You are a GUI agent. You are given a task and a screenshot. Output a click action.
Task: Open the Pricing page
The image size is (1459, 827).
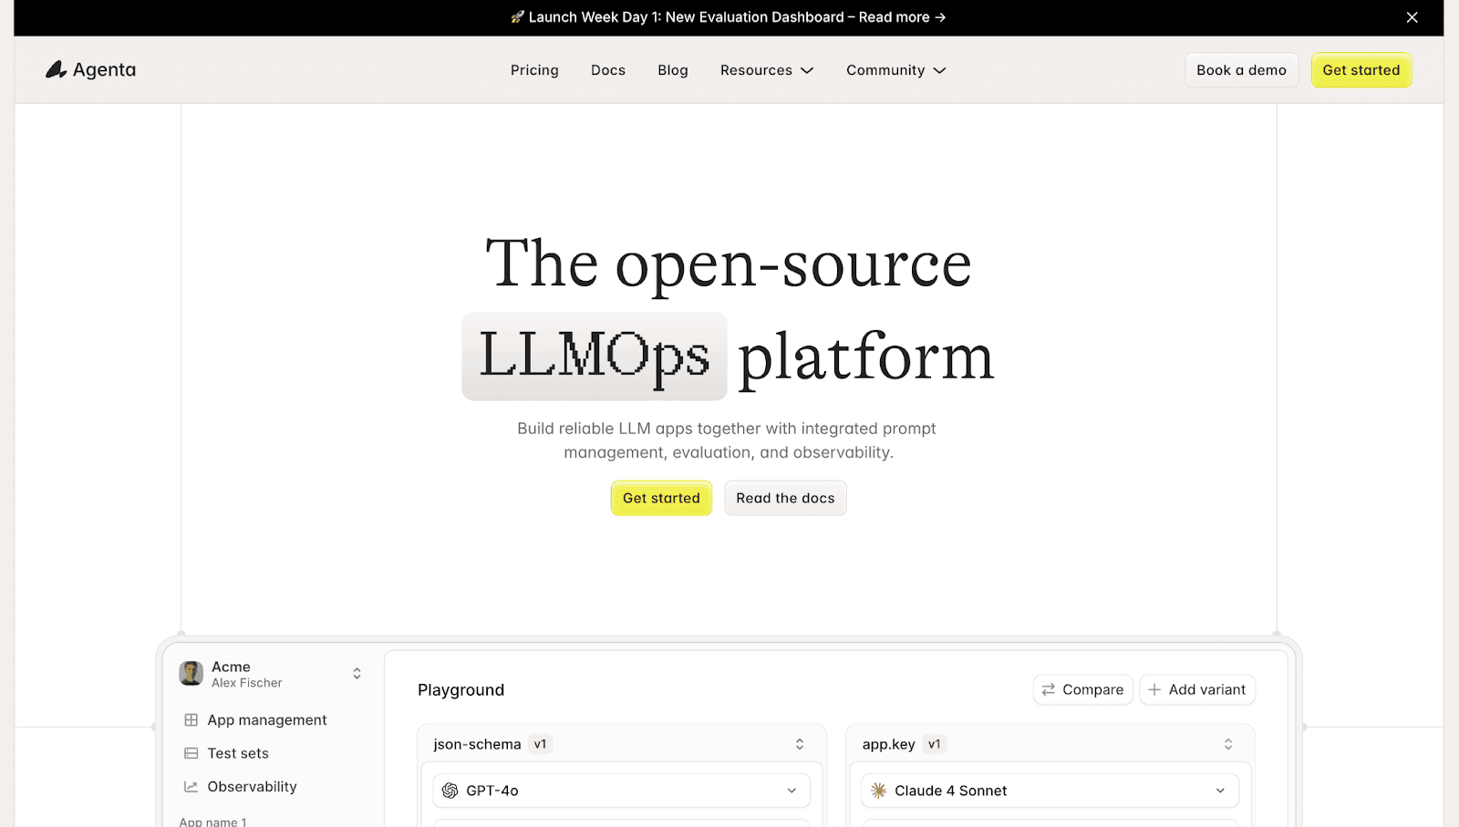coord(534,70)
